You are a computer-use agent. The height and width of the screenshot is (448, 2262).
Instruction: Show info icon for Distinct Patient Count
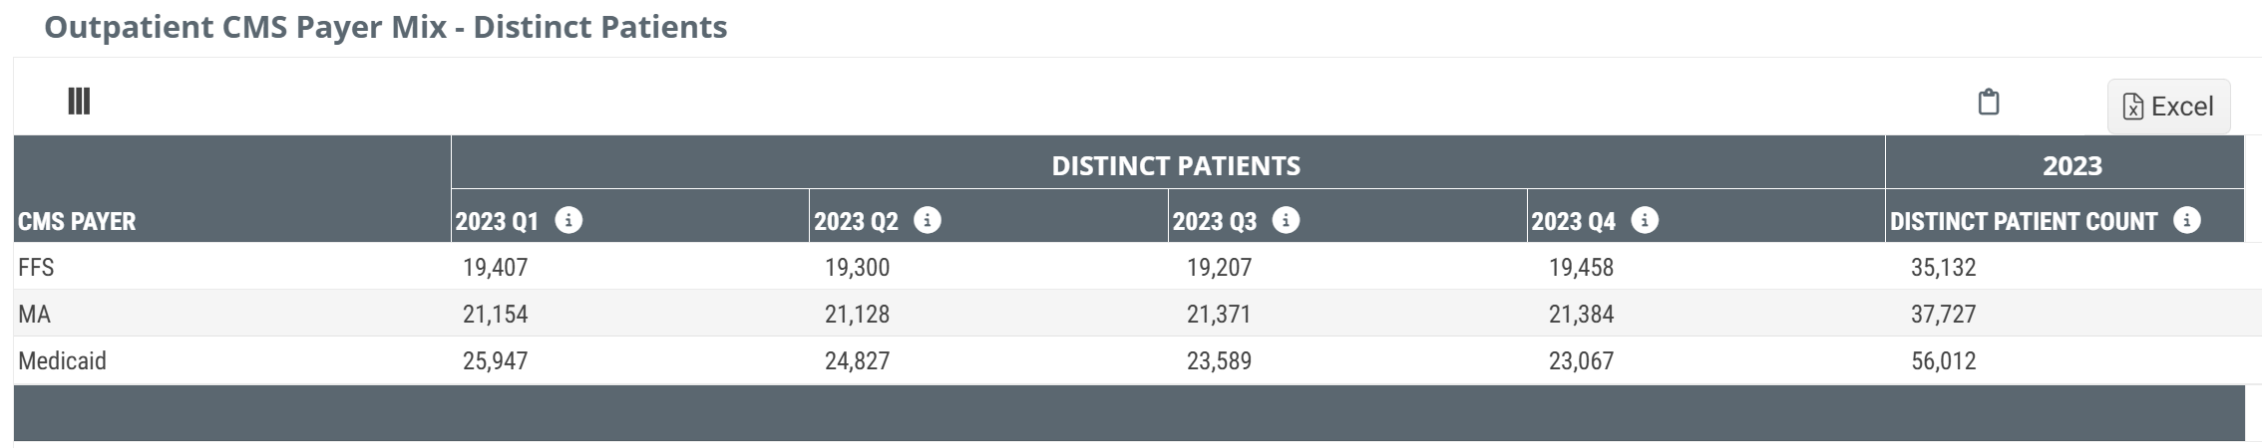coord(2186,220)
